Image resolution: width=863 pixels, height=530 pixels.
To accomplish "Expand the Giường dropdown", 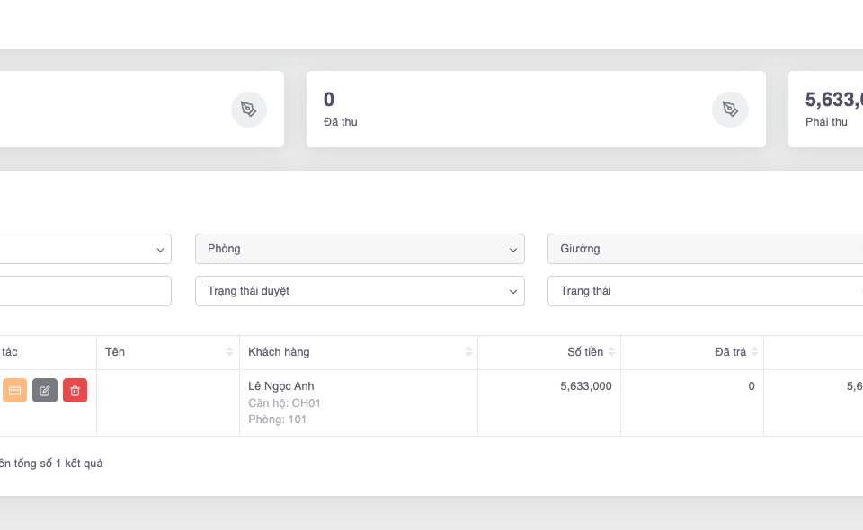I will (x=705, y=249).
